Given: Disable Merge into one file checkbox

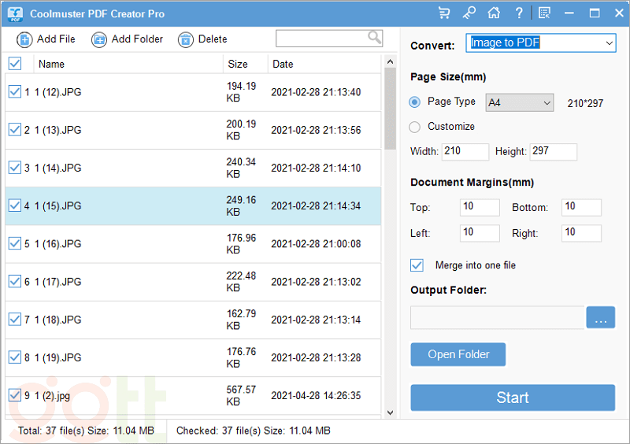Looking at the screenshot, I should click(x=417, y=265).
